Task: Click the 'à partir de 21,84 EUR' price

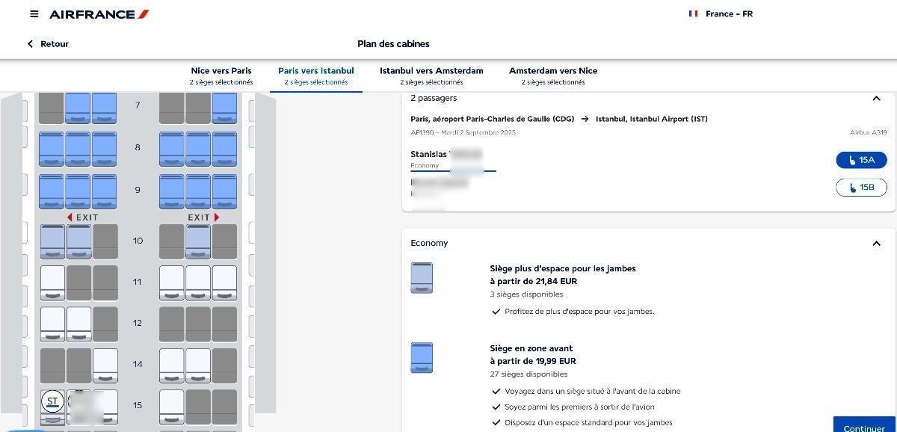Action: pyautogui.click(x=533, y=282)
